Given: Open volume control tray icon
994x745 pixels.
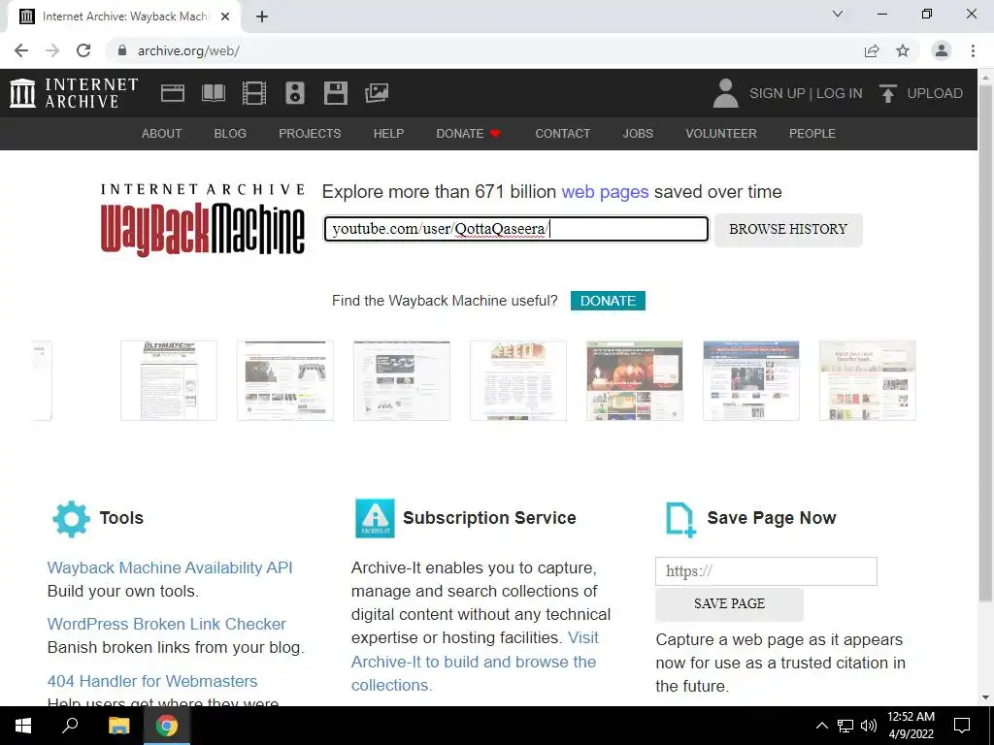Looking at the screenshot, I should (x=869, y=726).
